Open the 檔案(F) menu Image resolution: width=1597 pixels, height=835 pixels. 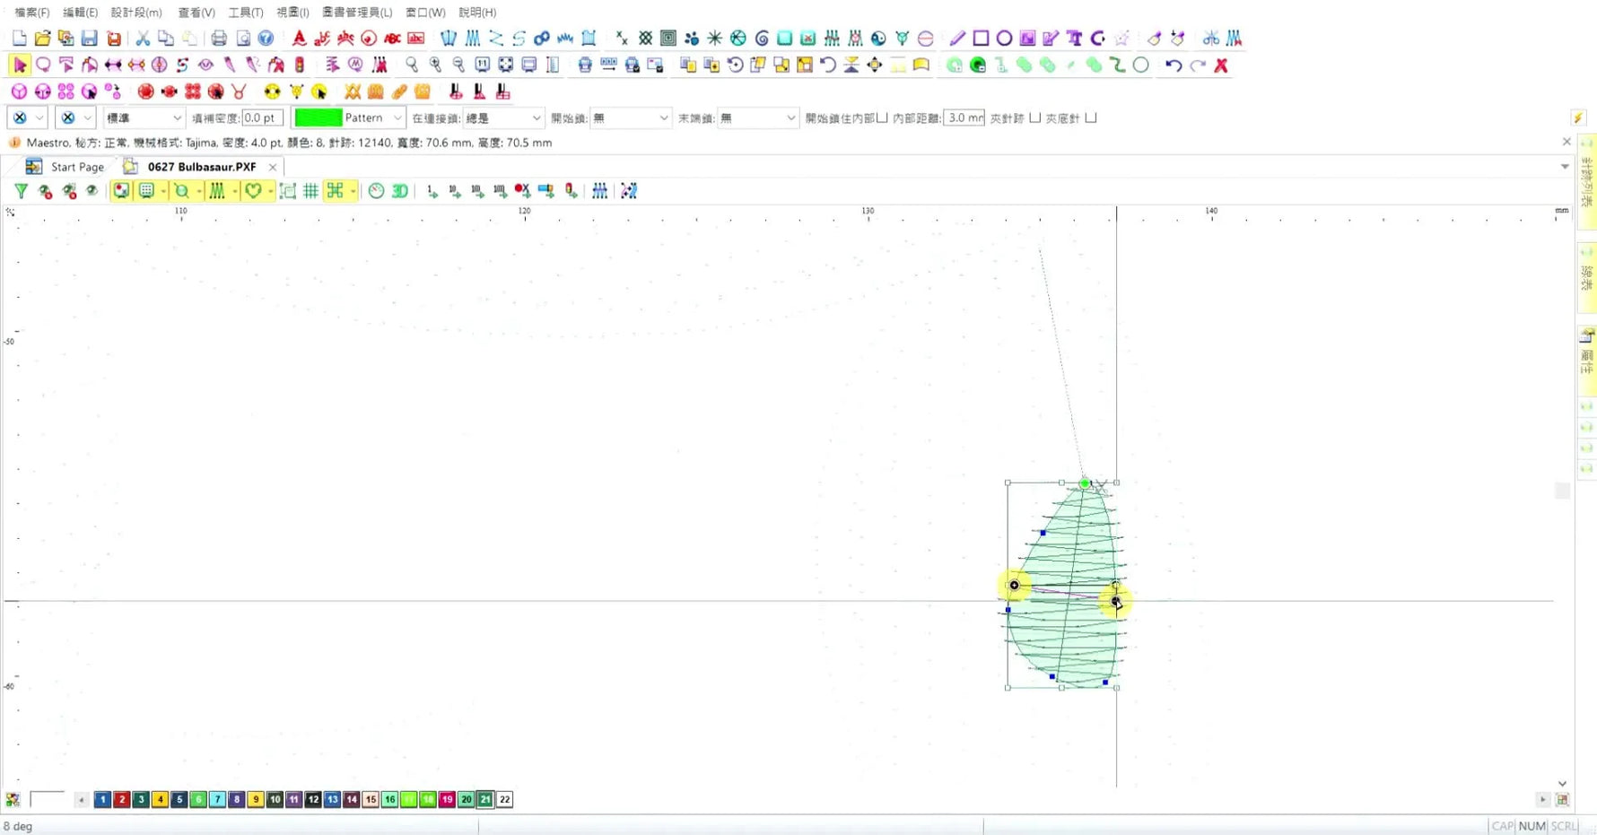pyautogui.click(x=32, y=13)
